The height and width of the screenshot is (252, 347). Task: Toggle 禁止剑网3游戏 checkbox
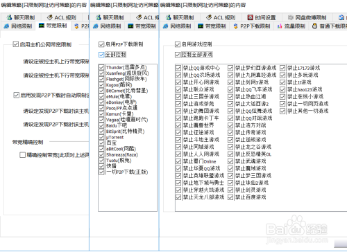pyautogui.click(x=230, y=82)
